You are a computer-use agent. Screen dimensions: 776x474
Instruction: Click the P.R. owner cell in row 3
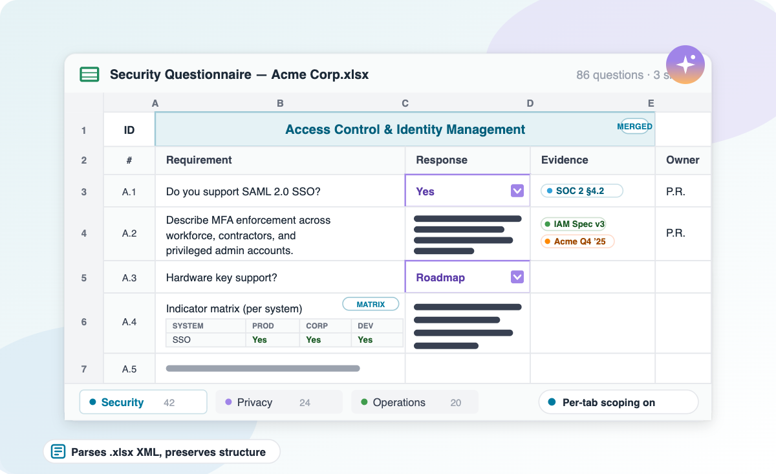(x=683, y=191)
